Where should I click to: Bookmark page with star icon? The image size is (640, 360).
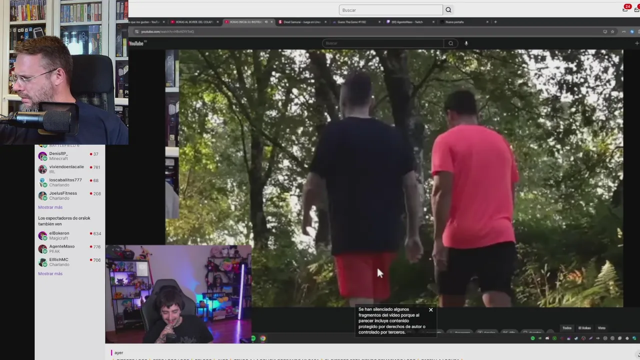(612, 31)
